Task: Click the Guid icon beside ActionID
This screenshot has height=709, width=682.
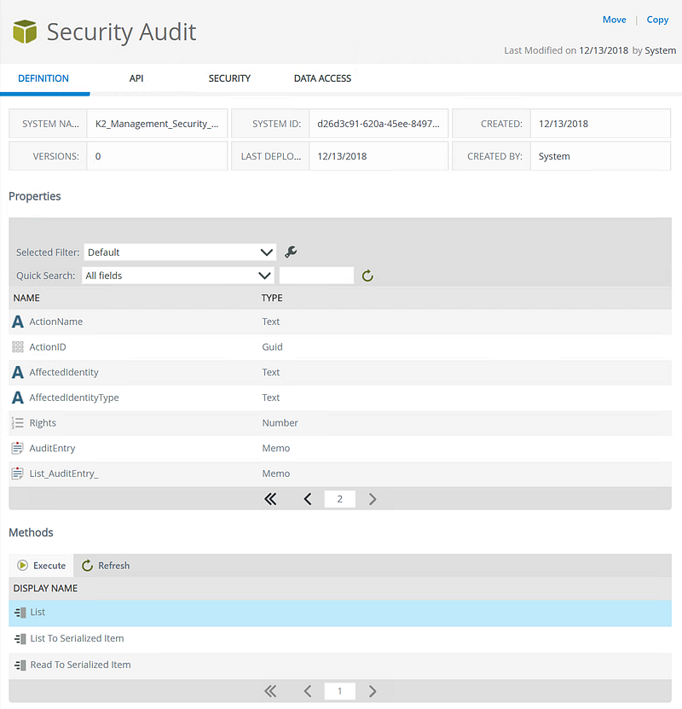Action: [18, 347]
